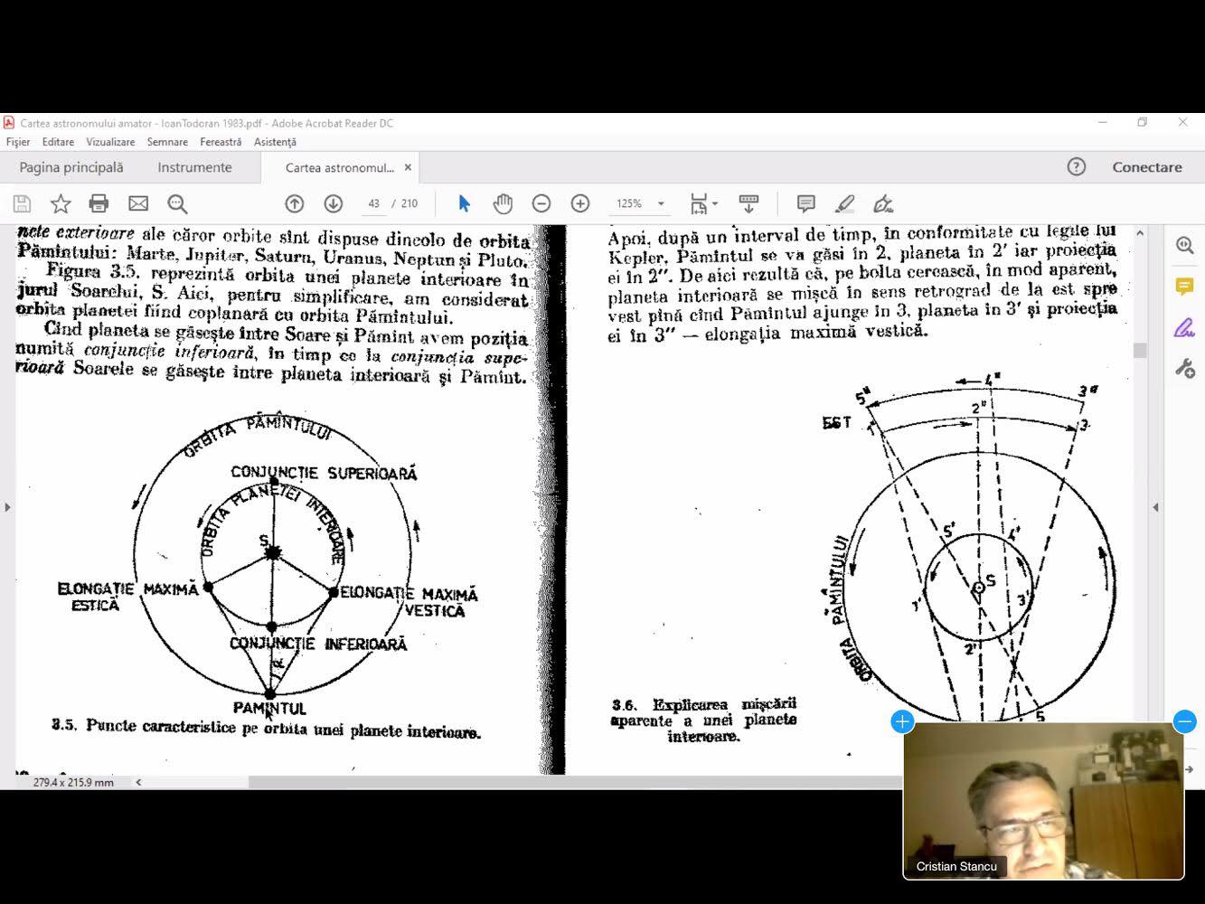Screen dimensions: 1205x904
Task: Open the Fișier menu
Action: click(x=18, y=142)
